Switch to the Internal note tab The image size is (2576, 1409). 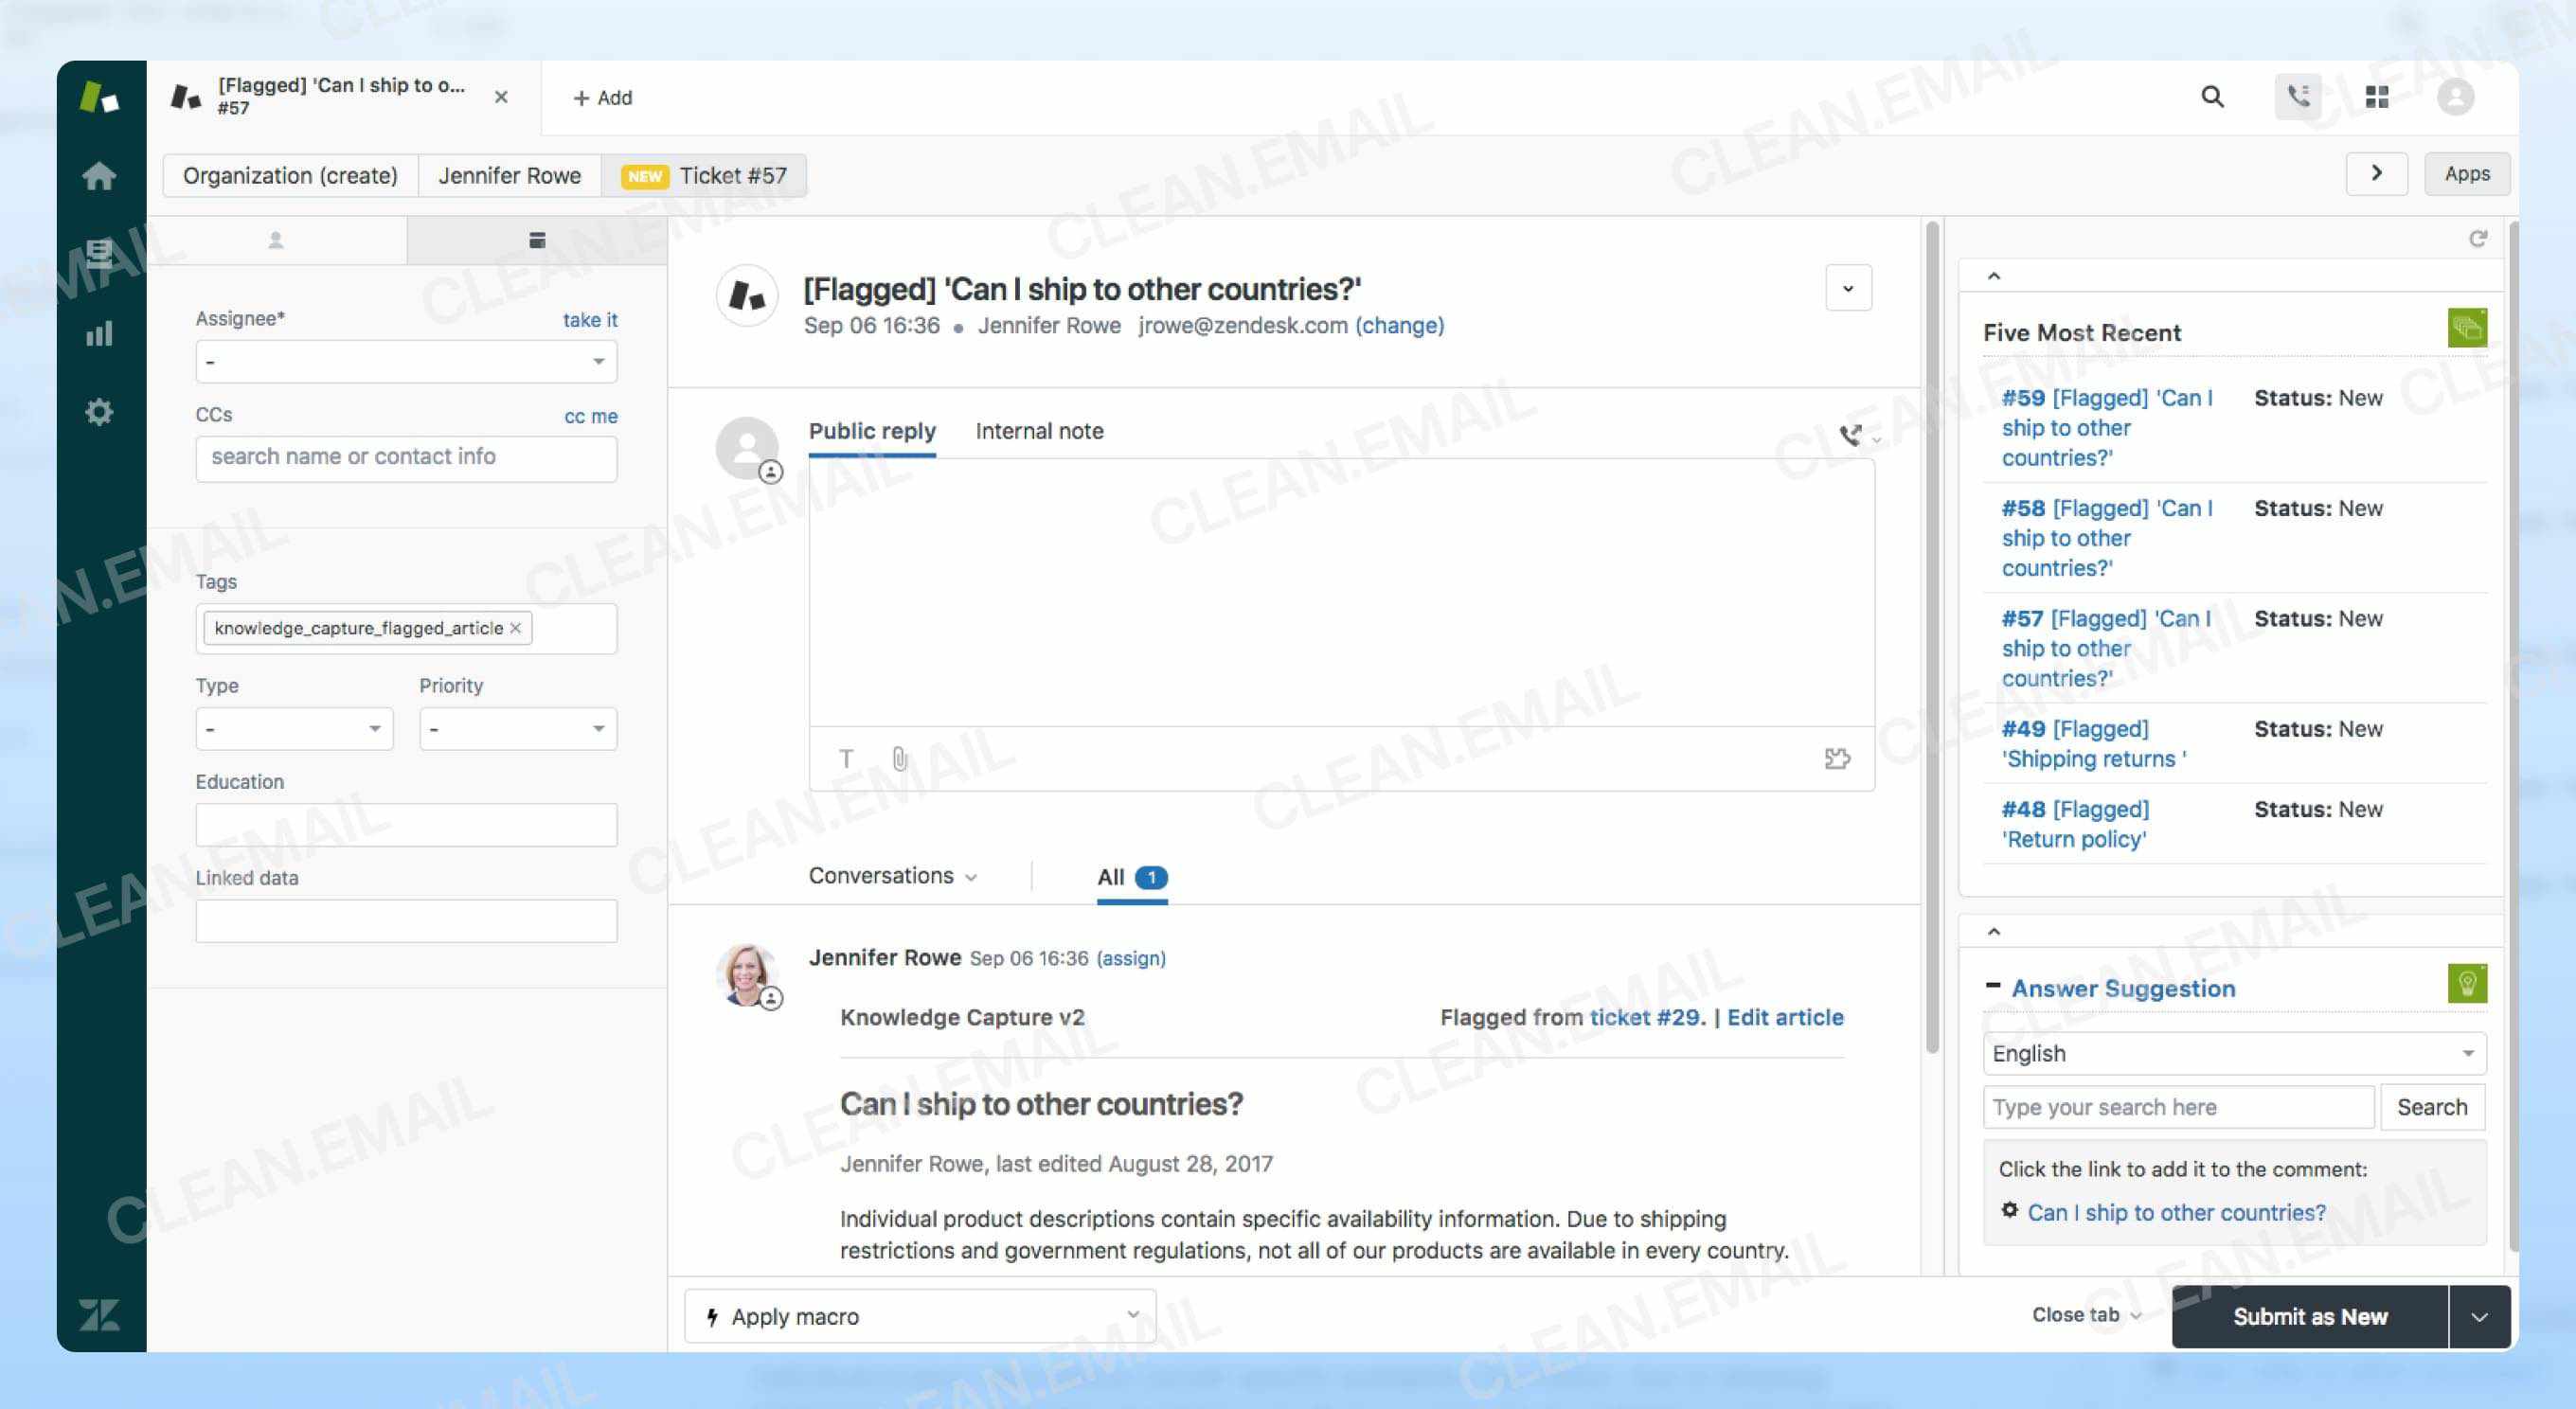(1038, 431)
